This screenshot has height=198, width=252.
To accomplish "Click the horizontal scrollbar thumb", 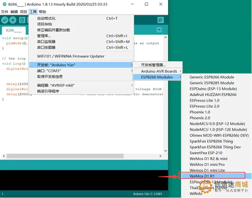I will coord(65,156).
